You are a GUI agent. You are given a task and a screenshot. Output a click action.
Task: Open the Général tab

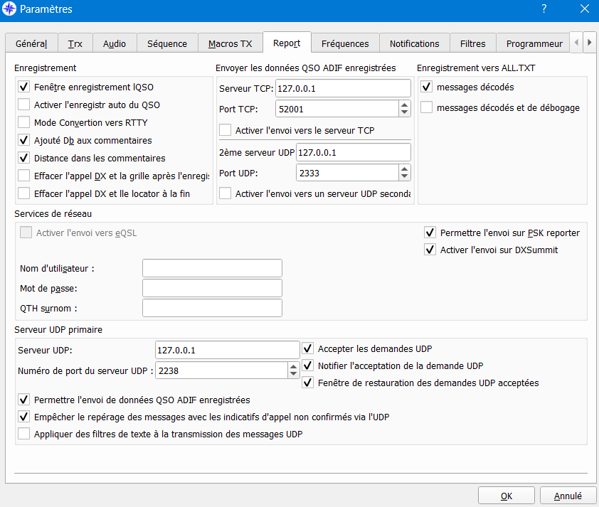[x=31, y=43]
